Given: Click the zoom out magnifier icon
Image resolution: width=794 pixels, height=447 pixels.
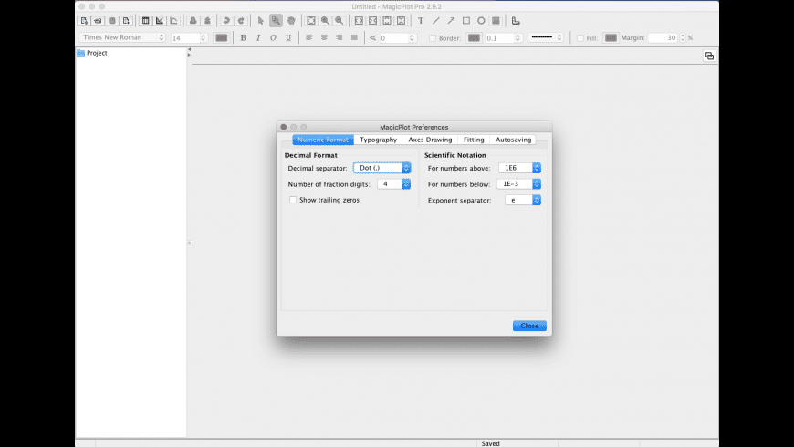Looking at the screenshot, I should click(340, 21).
